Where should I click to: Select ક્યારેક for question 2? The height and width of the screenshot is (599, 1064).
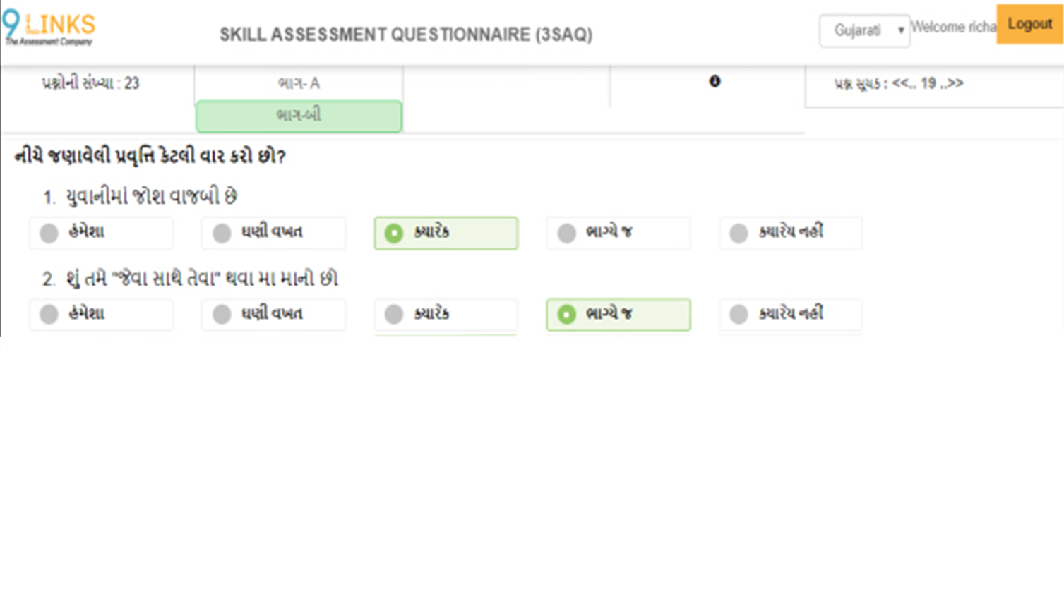[446, 315]
